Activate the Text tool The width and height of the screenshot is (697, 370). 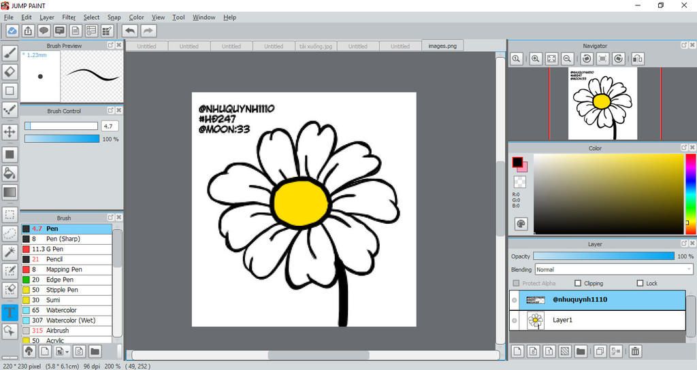[10, 312]
